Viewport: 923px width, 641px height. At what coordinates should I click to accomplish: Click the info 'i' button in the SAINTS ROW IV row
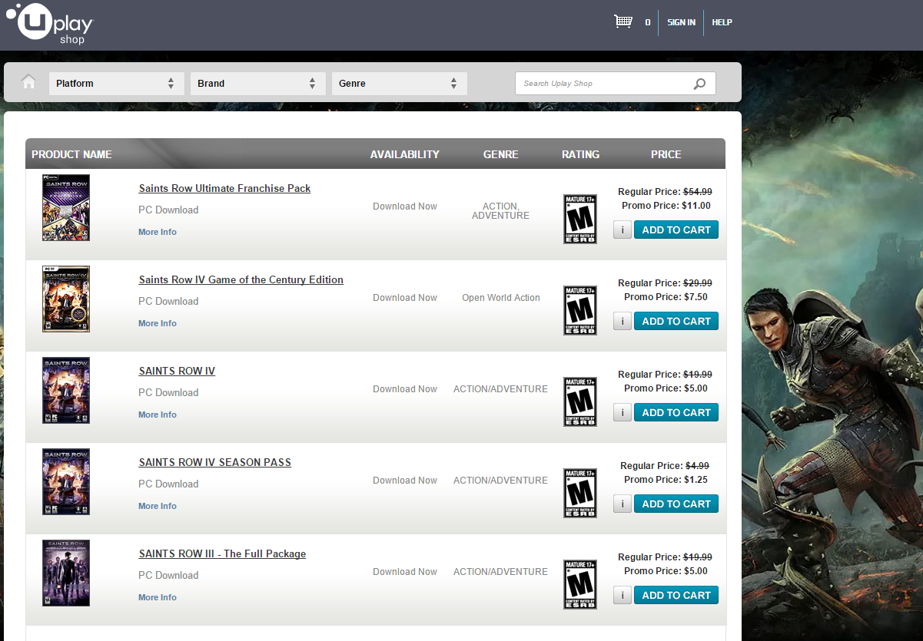623,412
